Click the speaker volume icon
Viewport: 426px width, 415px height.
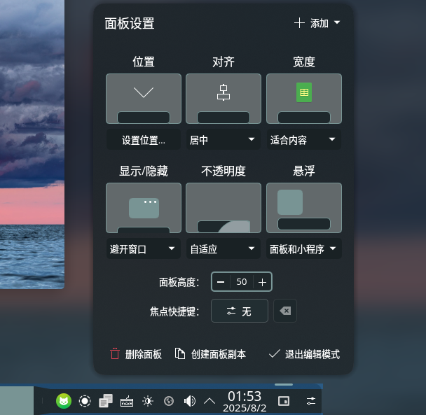(x=189, y=401)
